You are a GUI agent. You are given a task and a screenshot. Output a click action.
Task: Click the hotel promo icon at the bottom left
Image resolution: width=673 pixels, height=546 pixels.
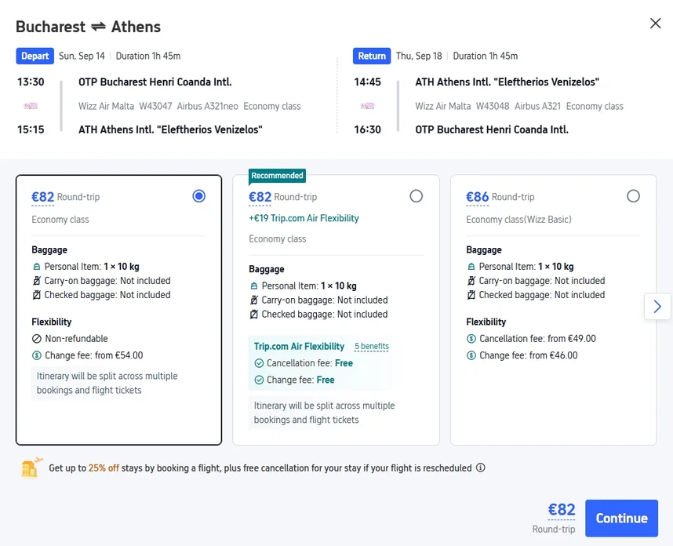[x=31, y=468]
